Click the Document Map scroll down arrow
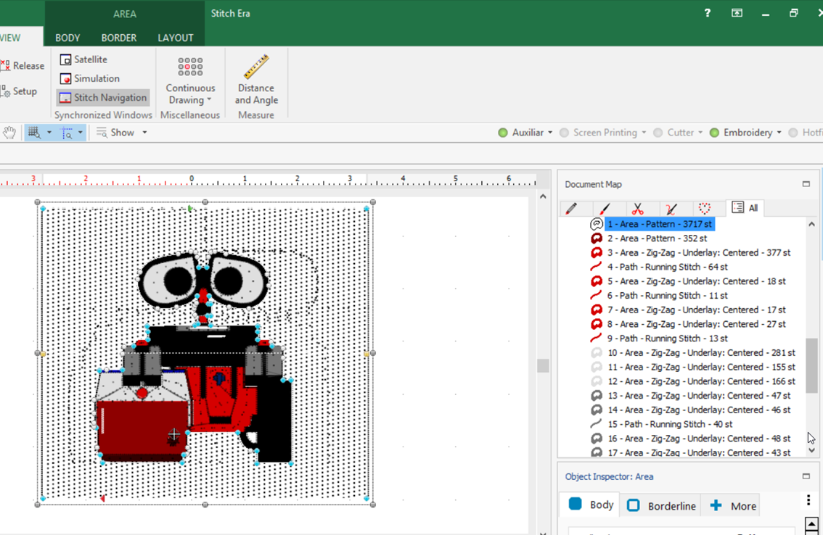Viewport: 823px width, 535px height. [811, 450]
